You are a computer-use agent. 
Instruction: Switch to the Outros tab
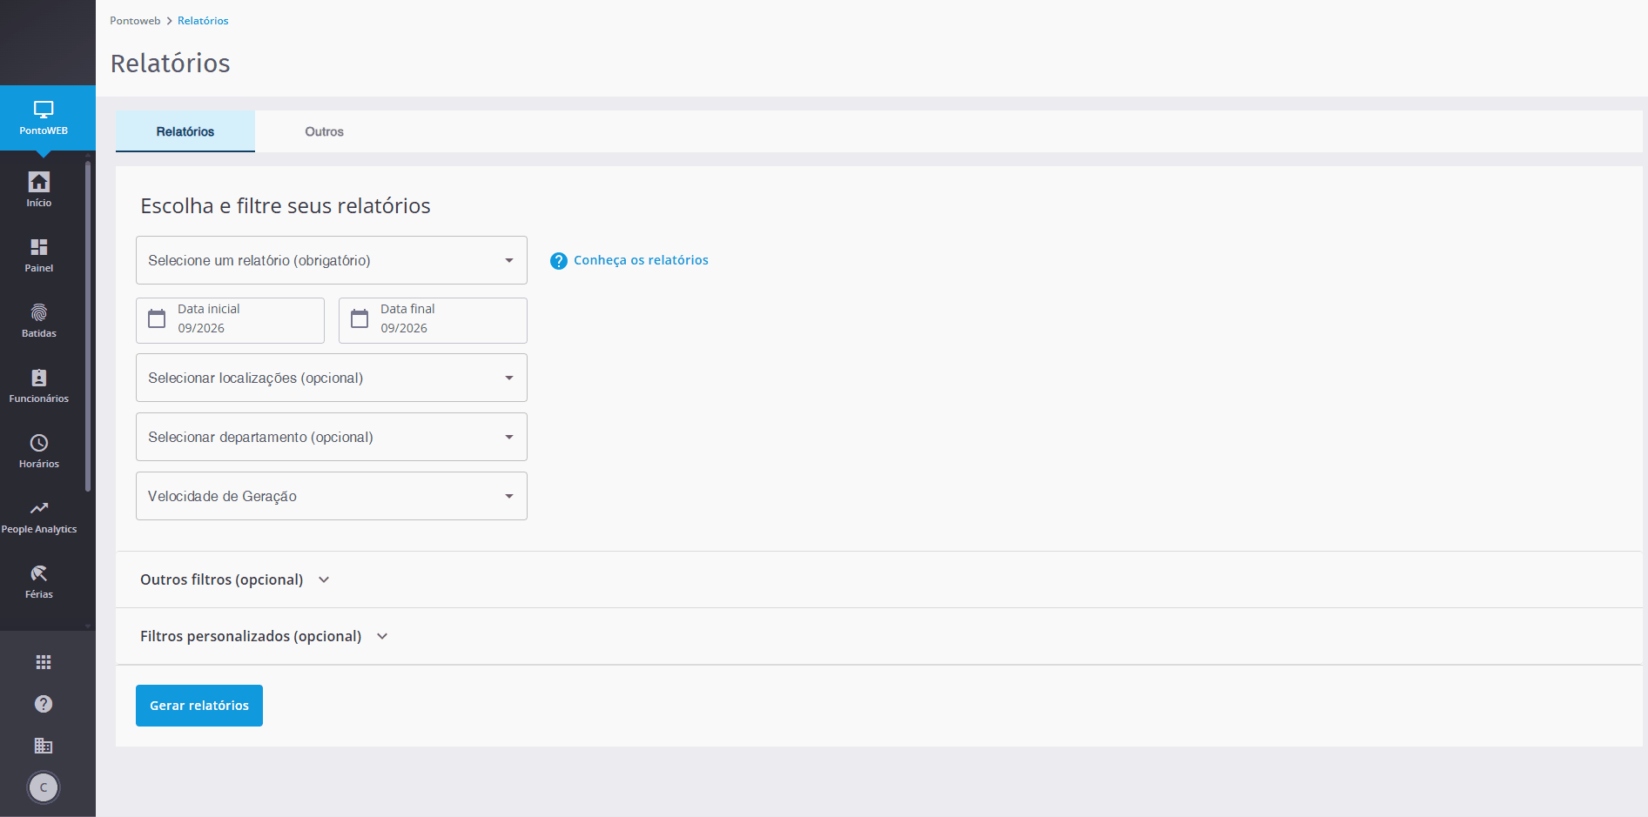coord(324,131)
